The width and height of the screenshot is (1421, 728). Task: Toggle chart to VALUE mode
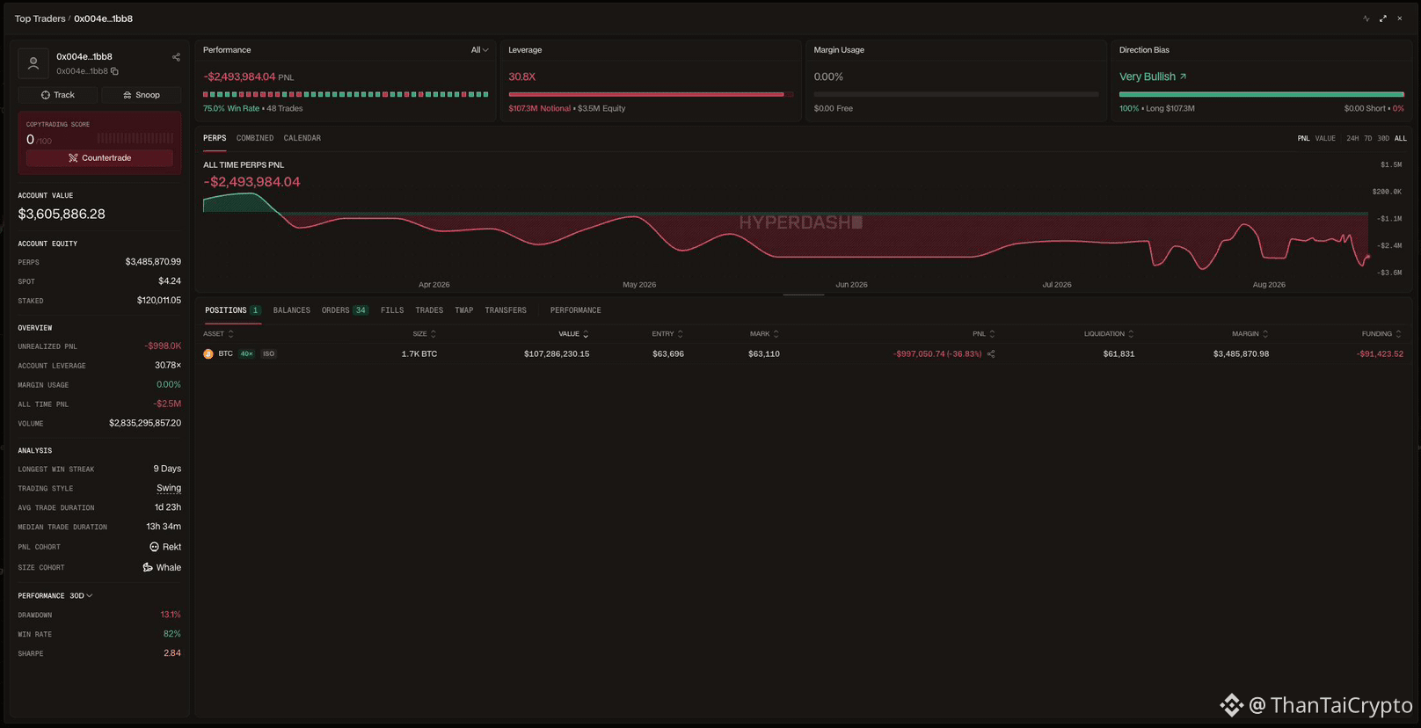pos(1325,138)
